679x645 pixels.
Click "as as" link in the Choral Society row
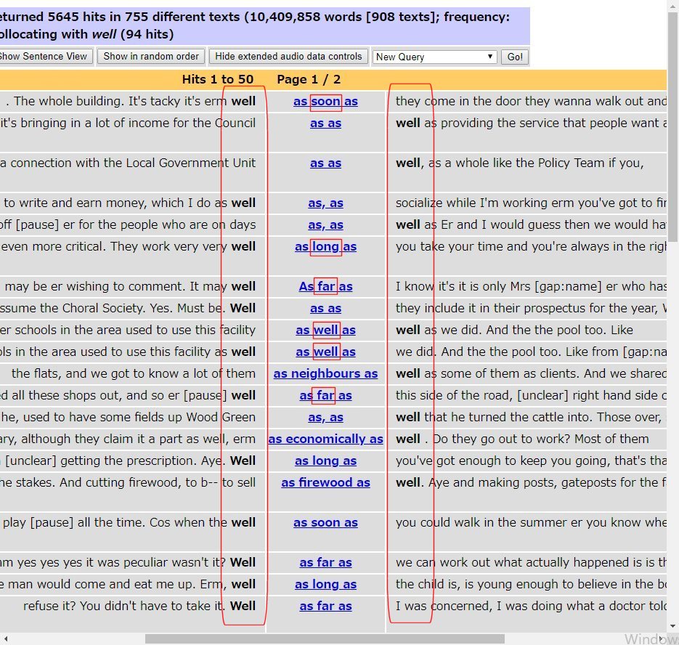325,309
